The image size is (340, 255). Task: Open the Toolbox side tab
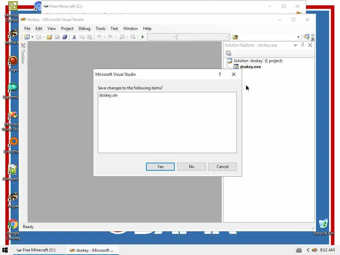23,53
